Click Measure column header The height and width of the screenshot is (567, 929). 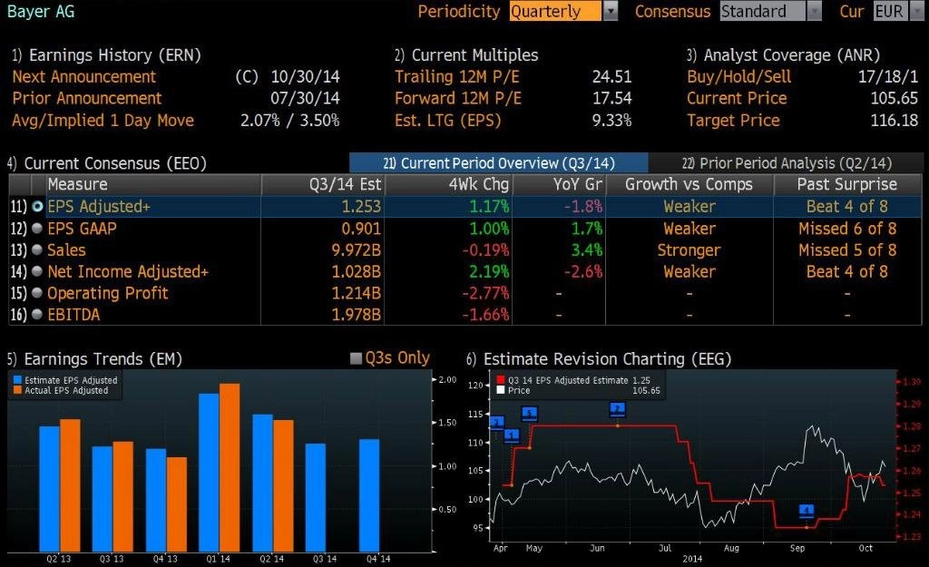153,184
